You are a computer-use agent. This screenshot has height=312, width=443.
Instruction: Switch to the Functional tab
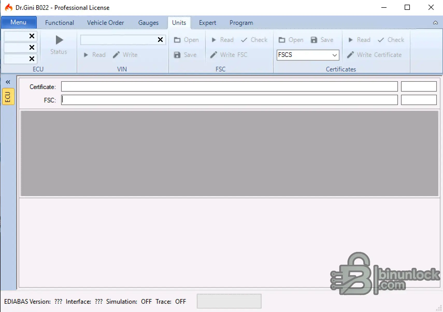click(x=60, y=23)
